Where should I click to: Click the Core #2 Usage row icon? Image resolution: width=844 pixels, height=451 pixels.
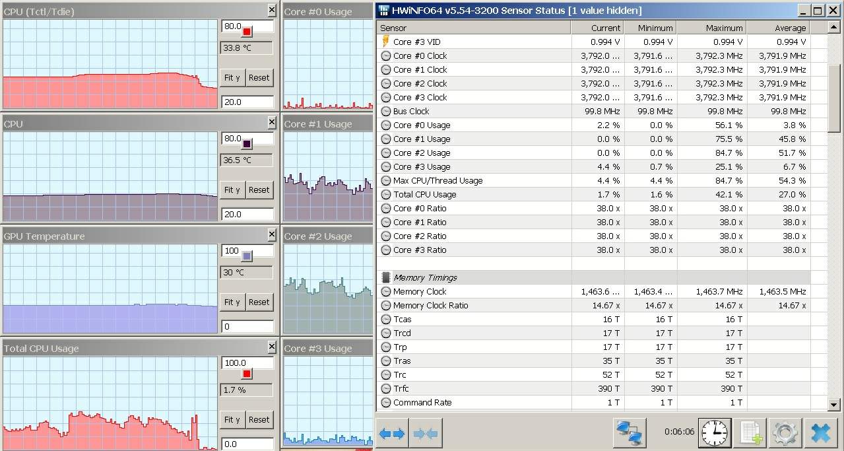click(386, 153)
